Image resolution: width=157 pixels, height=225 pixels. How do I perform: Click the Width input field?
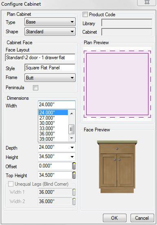tap(57, 105)
